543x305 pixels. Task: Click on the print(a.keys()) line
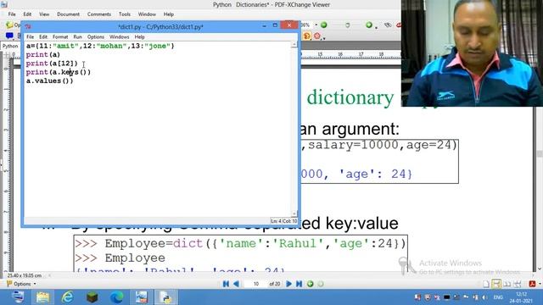coord(59,72)
